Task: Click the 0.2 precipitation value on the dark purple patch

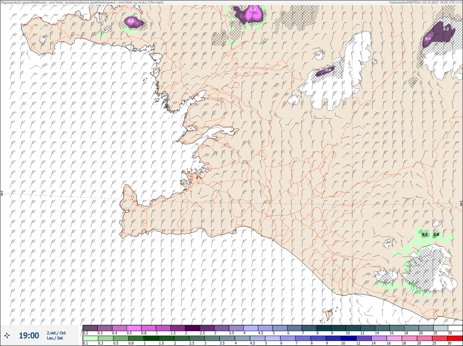Action: click(x=446, y=29)
